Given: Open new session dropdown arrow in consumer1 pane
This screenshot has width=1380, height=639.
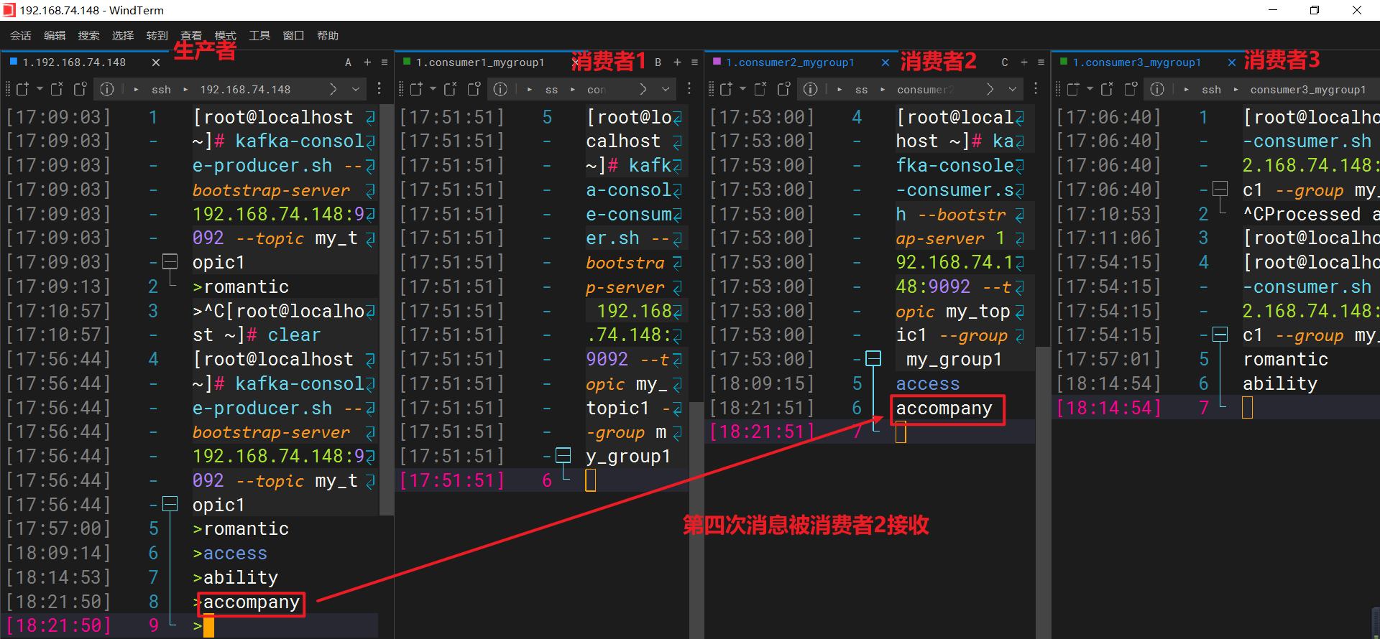Looking at the screenshot, I should (x=433, y=89).
